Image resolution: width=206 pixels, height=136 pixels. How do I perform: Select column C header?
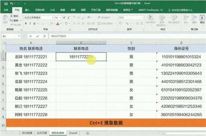131,43
